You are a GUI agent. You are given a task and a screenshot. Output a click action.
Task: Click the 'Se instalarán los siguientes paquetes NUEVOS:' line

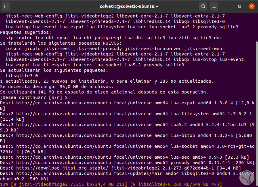(x=61, y=43)
